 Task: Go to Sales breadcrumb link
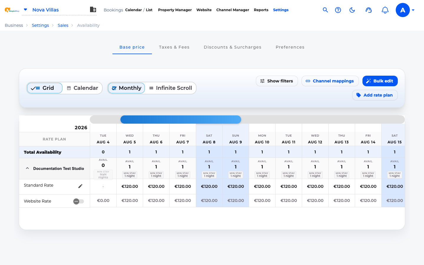[63, 25]
